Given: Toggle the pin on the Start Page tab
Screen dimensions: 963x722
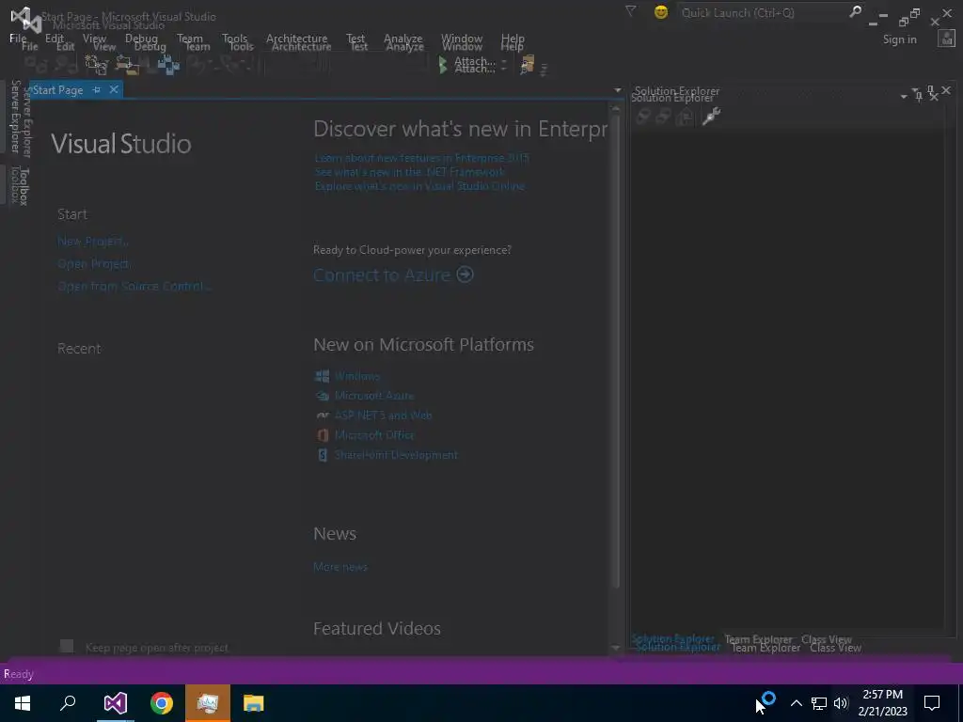Looking at the screenshot, I should pyautogui.click(x=97, y=89).
